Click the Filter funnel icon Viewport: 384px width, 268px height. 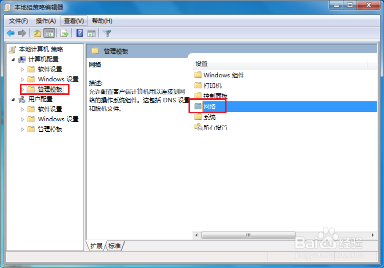click(x=107, y=33)
